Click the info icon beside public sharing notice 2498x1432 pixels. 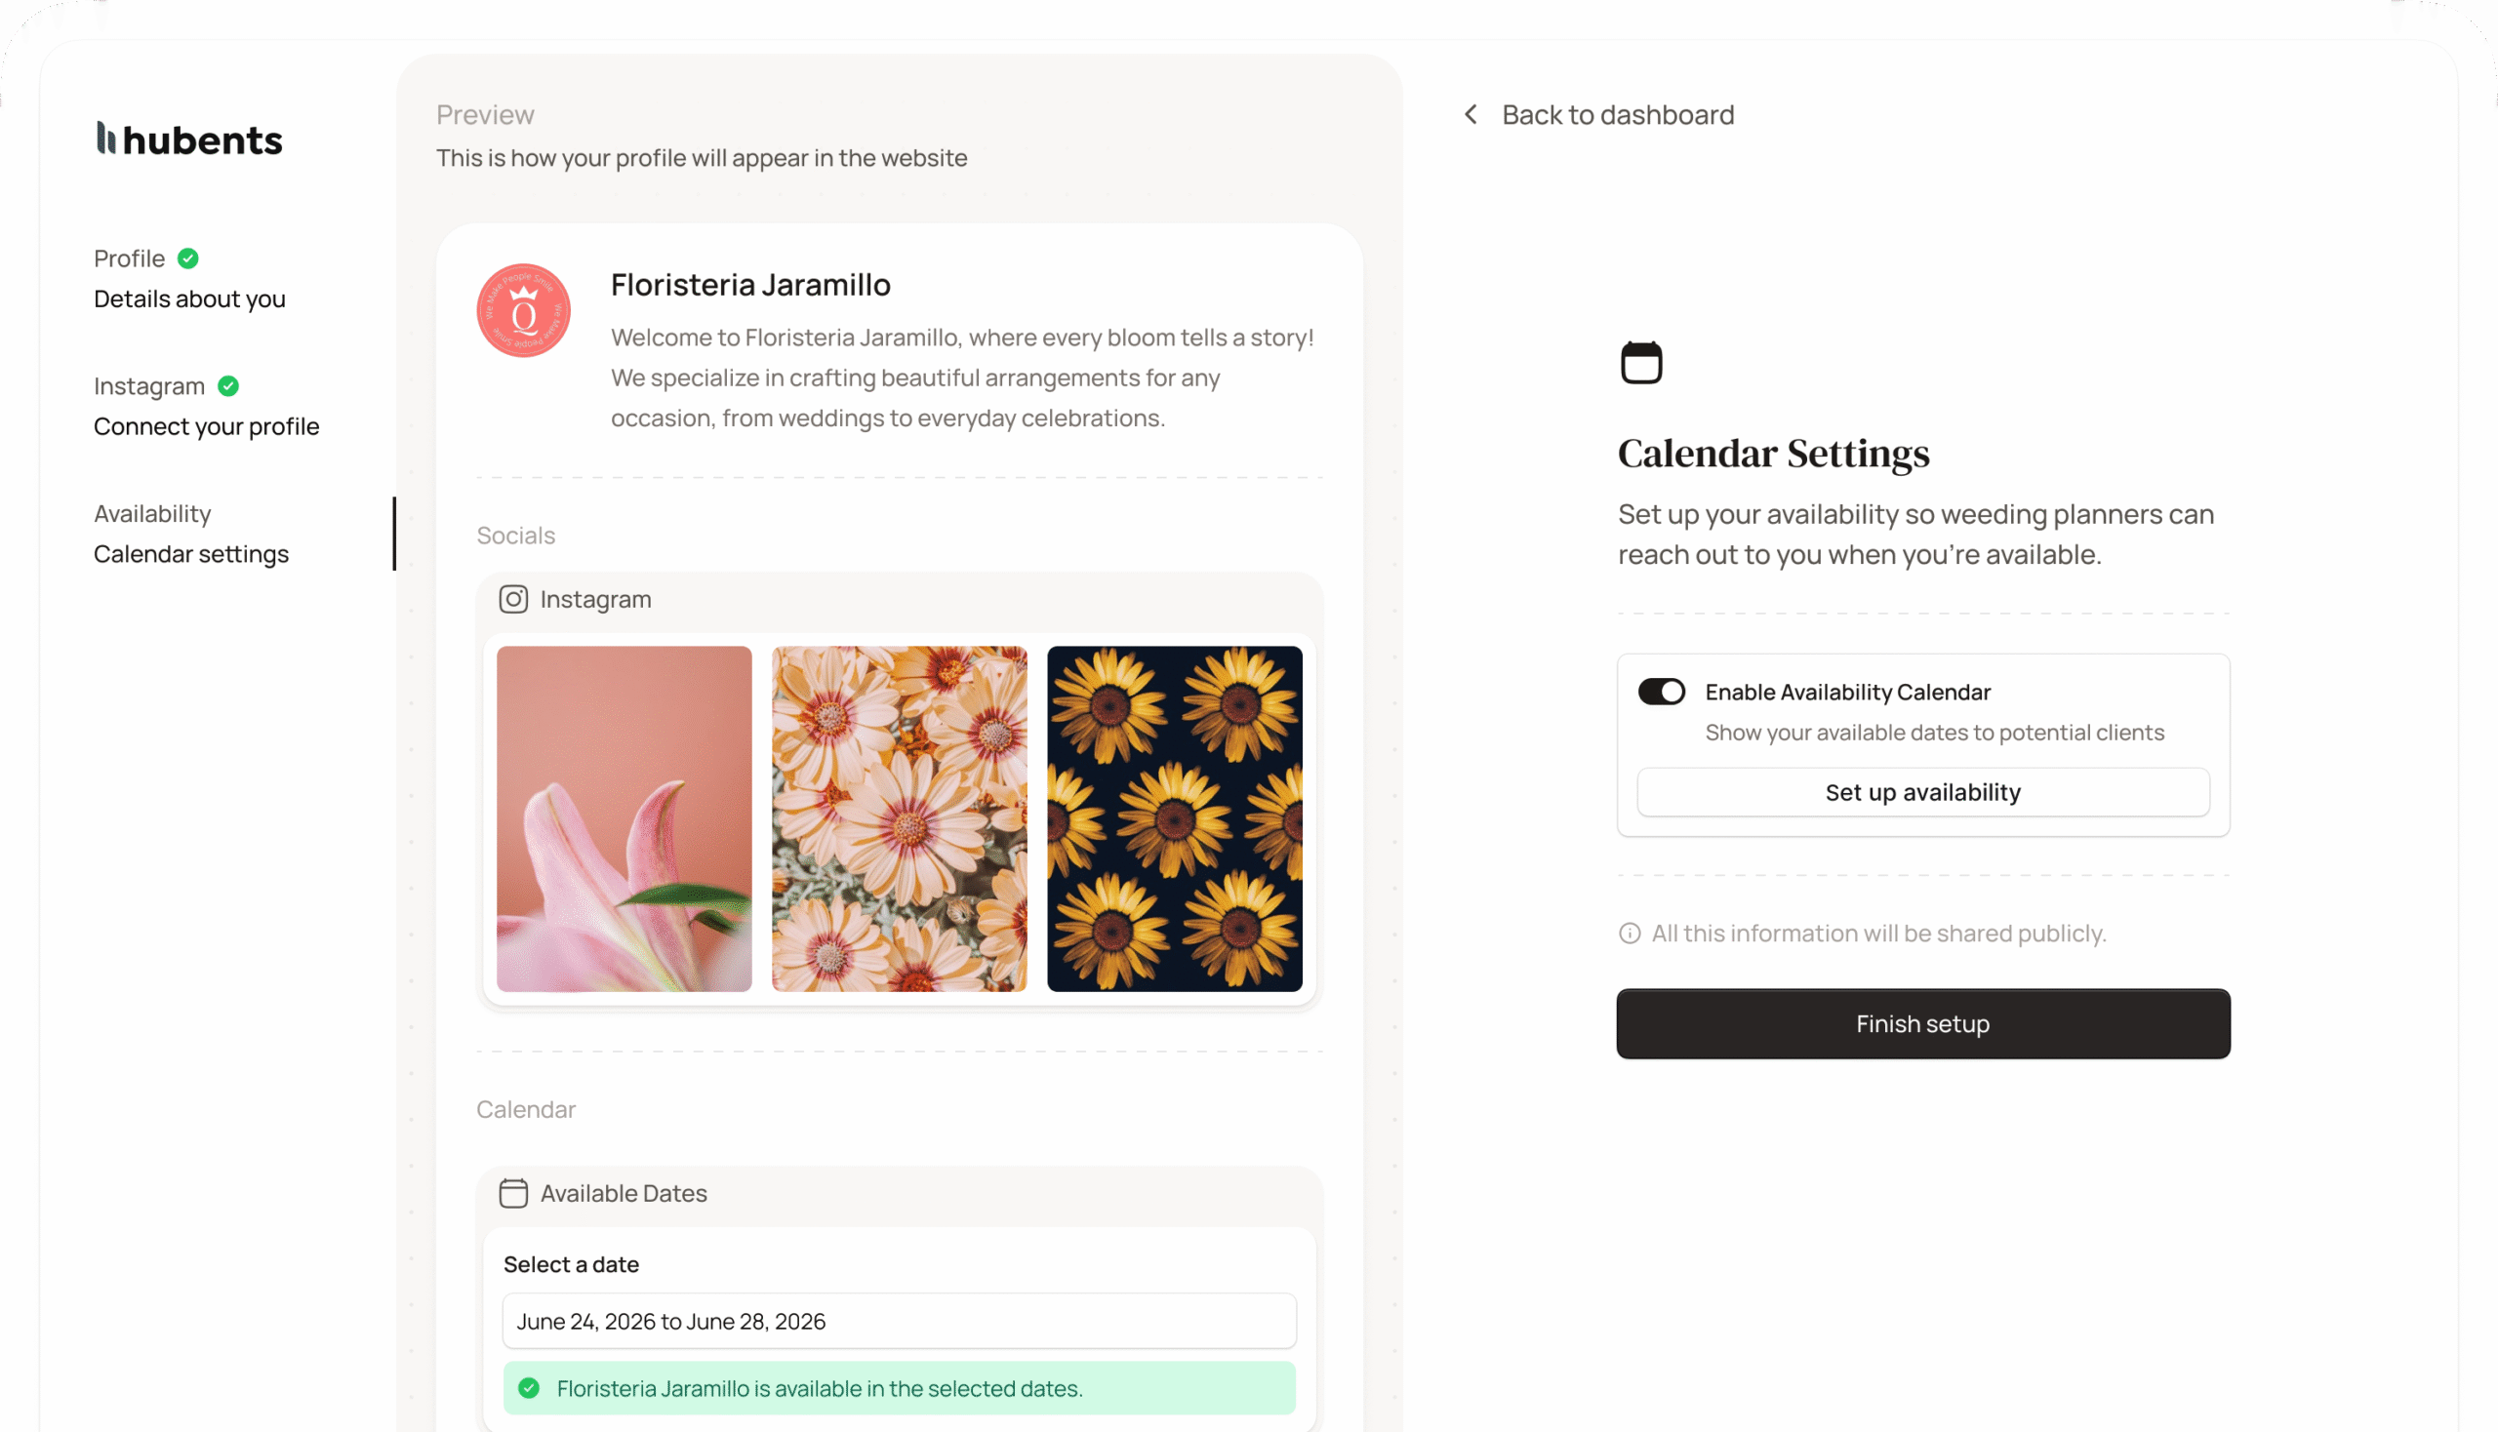point(1630,934)
